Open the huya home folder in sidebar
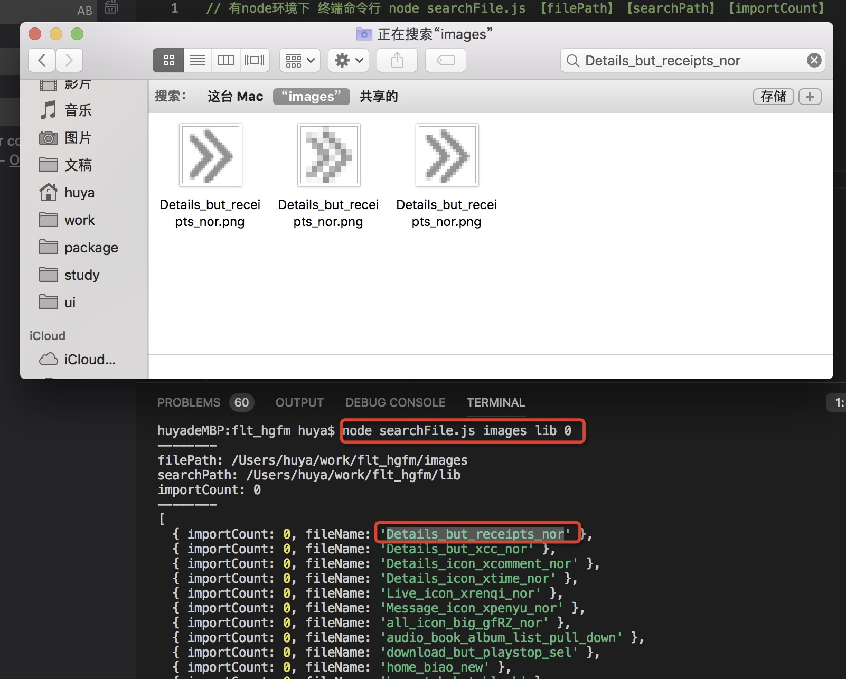 pos(79,193)
